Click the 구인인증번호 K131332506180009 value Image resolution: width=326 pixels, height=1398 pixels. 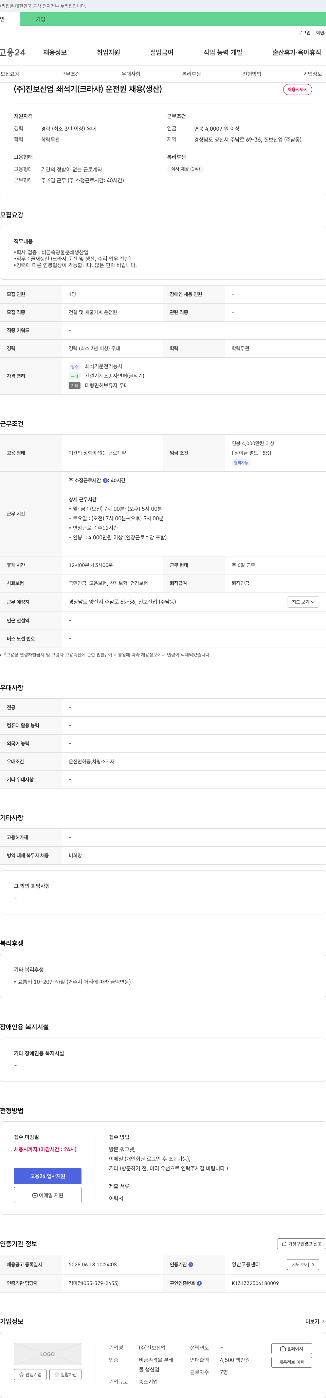pyautogui.click(x=255, y=1284)
